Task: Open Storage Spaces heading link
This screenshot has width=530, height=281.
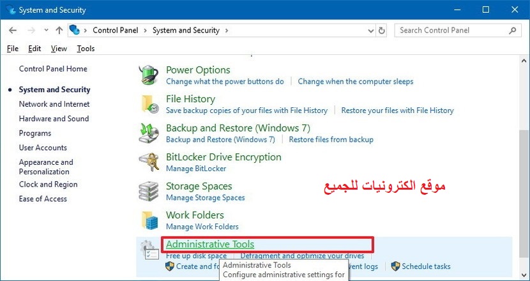Action: point(199,186)
